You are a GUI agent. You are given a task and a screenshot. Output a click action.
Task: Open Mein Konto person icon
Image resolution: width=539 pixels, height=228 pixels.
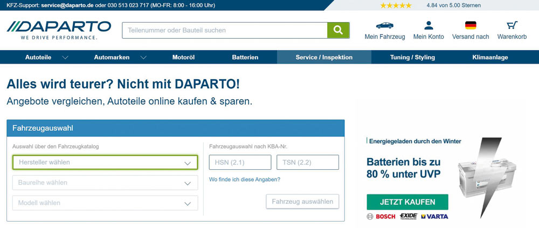pyautogui.click(x=429, y=25)
